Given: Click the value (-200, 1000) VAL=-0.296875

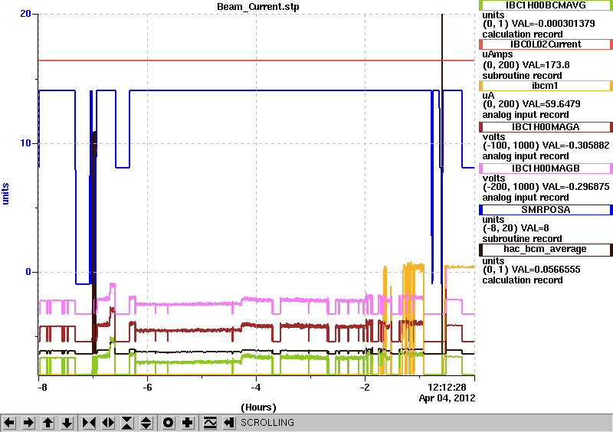Looking at the screenshot, I should (546, 187).
